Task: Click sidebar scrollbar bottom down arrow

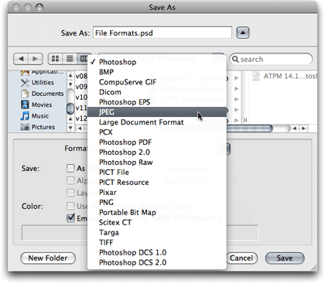Action: point(70,128)
